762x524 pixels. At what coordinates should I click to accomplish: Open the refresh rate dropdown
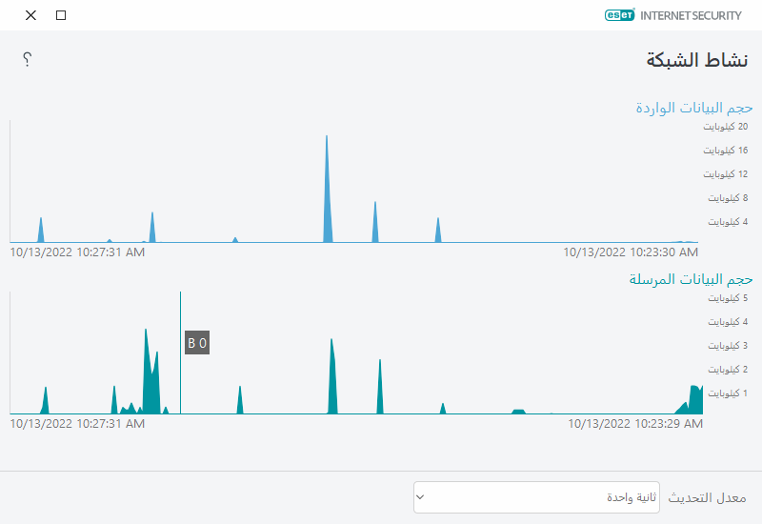click(x=536, y=497)
